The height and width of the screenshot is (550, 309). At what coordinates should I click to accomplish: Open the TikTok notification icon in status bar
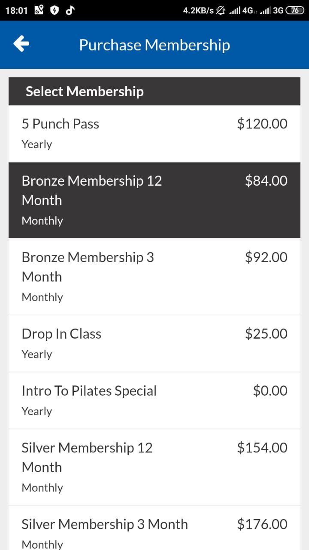point(70,10)
